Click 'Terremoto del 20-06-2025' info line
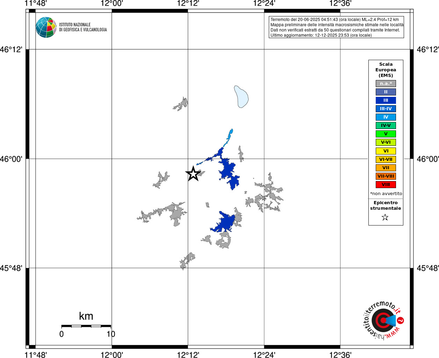439x358 pixels. [334, 20]
